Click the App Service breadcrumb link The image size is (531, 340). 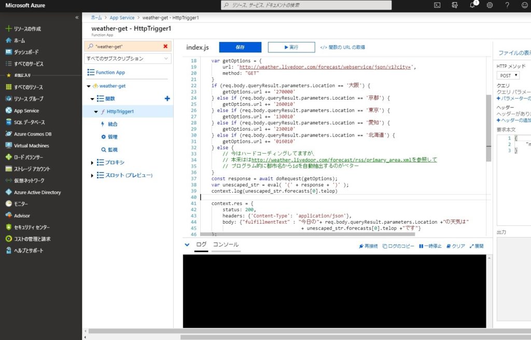pos(122,18)
